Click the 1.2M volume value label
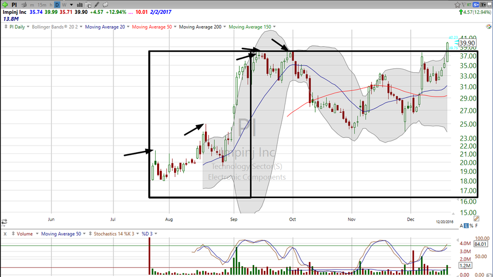The height and width of the screenshot is (277, 493). (465, 266)
